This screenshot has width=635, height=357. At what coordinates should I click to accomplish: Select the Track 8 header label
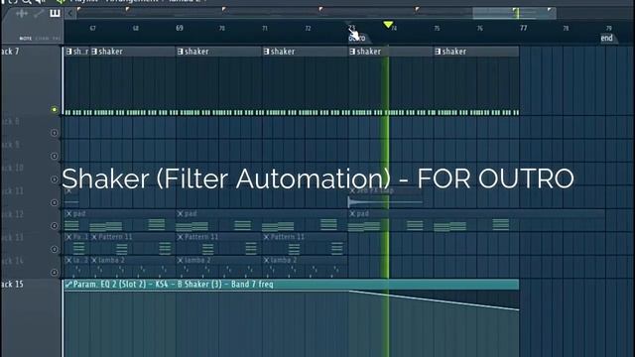click(x=10, y=121)
